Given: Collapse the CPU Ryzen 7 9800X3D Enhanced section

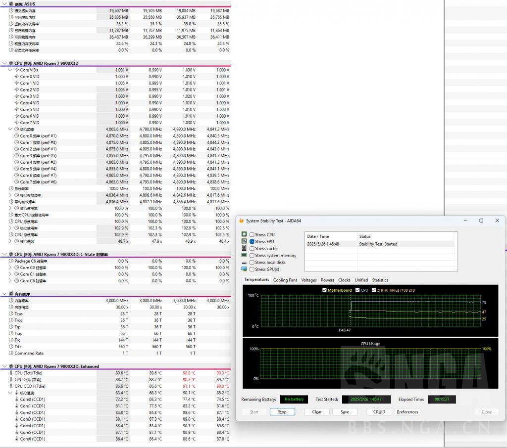Looking at the screenshot, I should [x=4, y=366].
